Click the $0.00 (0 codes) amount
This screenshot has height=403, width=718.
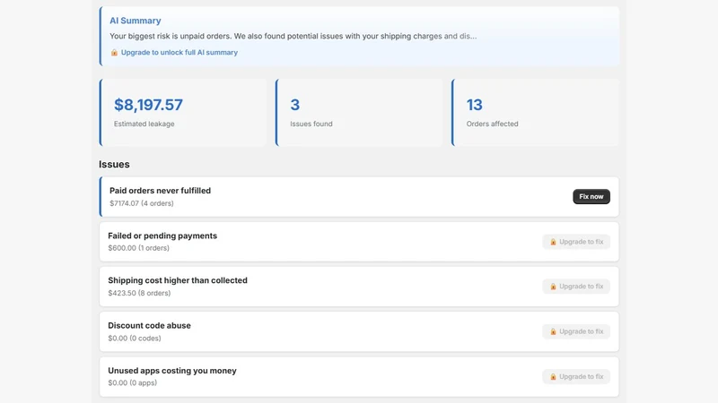pos(135,339)
